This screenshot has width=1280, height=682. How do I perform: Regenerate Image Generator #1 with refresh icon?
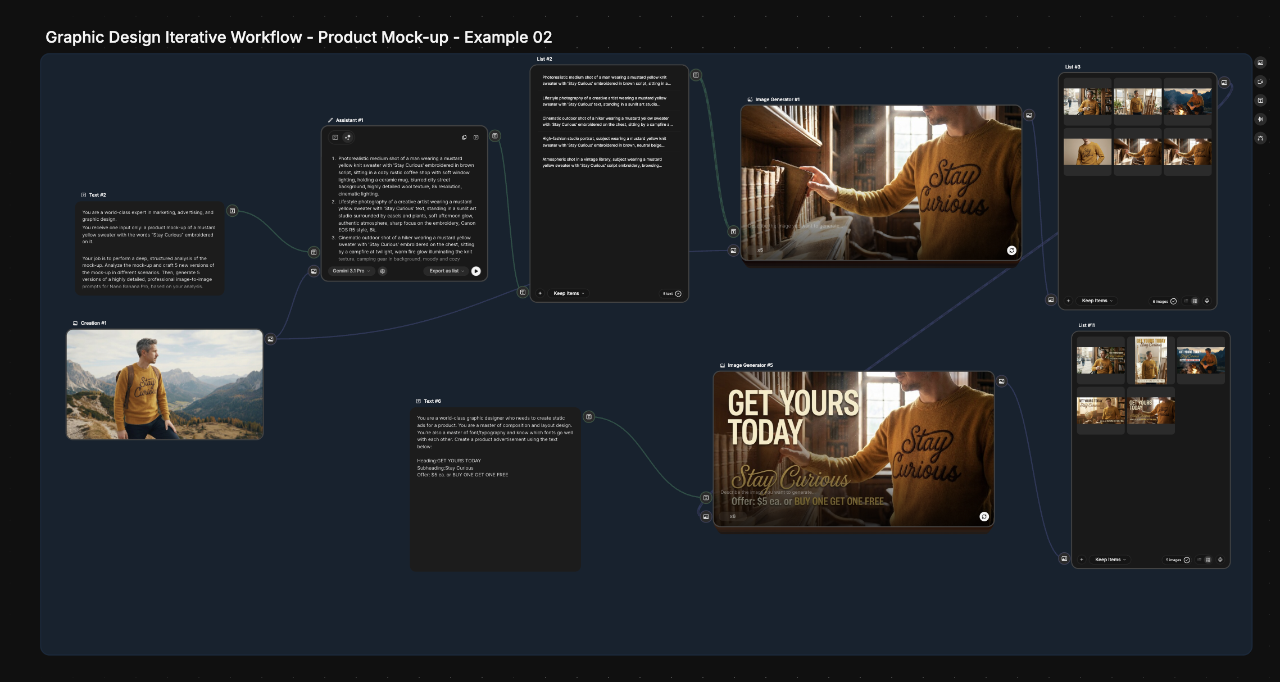coord(1011,251)
